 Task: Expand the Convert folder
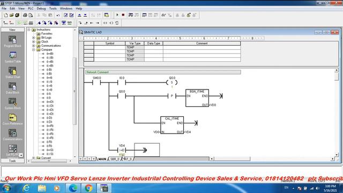(x=34, y=158)
